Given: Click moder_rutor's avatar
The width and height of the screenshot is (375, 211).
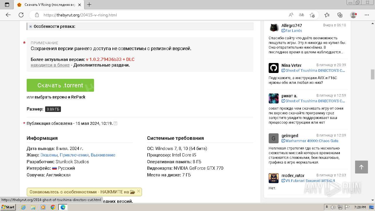Looking at the screenshot, I should 274,178.
